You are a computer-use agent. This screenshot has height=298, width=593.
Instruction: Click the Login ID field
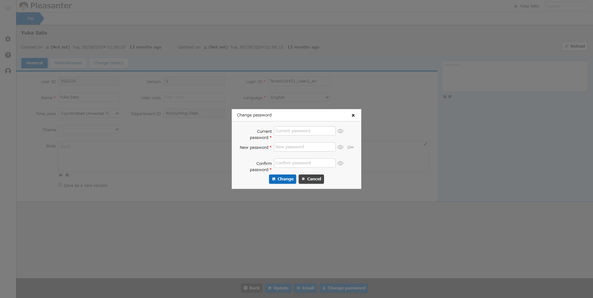(x=299, y=81)
